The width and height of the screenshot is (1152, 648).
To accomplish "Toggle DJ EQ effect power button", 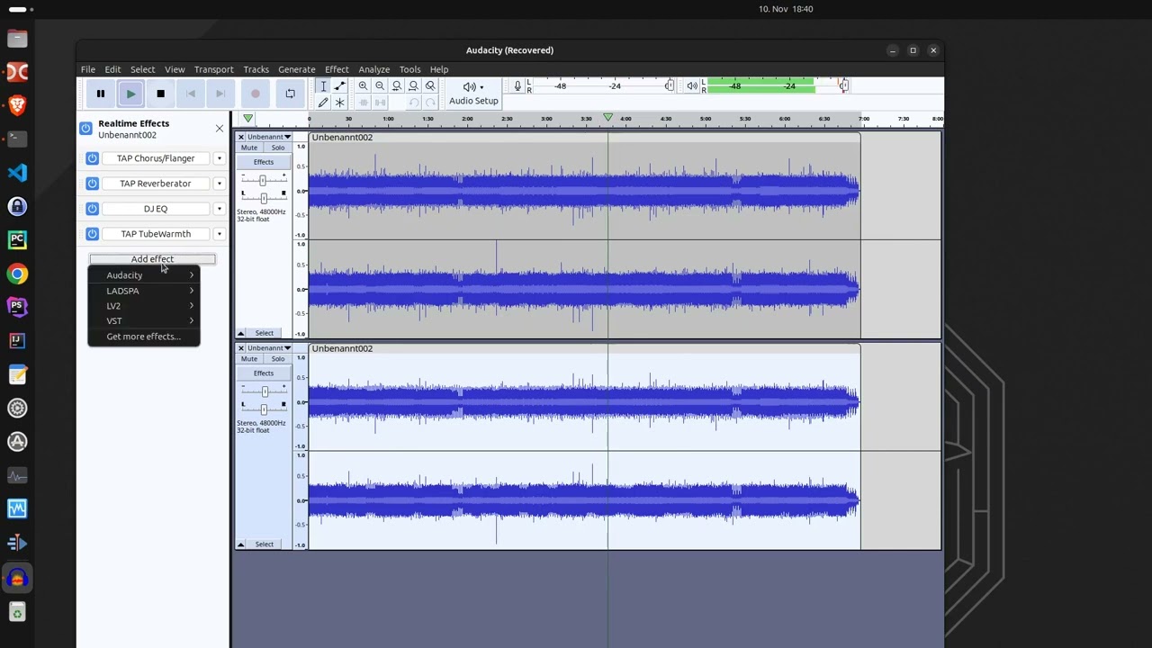I will 92,209.
